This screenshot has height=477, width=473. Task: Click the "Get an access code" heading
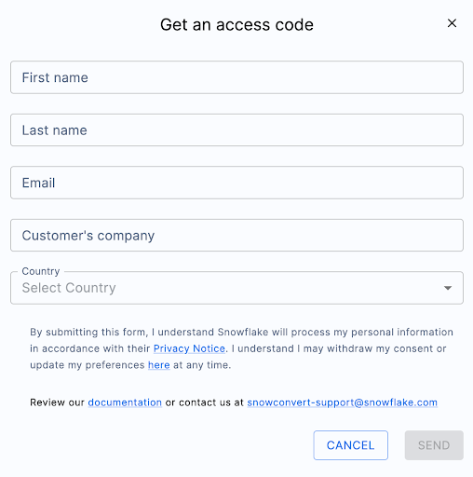236,24
